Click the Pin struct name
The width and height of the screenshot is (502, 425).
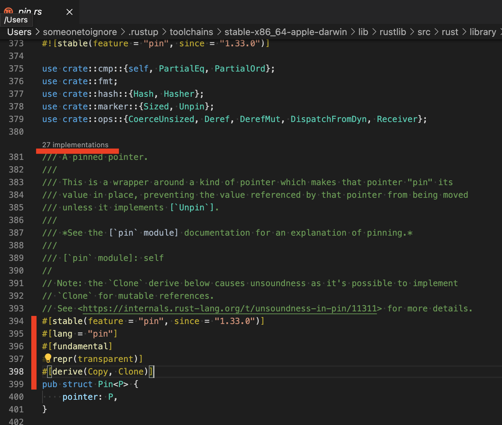point(105,384)
